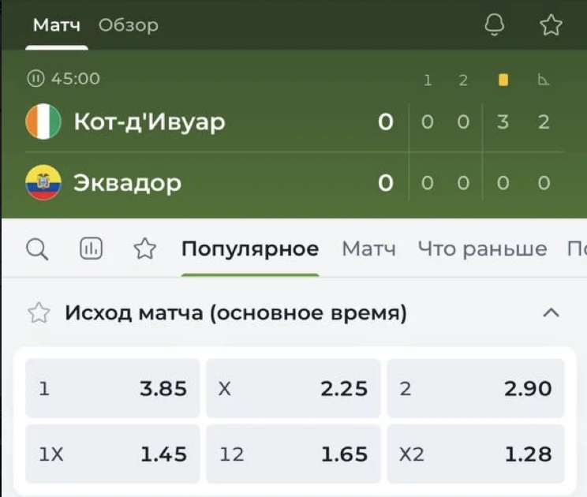Viewport: 587px width, 497px height.
Task: Add match to favorites with header star
Action: pyautogui.click(x=551, y=25)
